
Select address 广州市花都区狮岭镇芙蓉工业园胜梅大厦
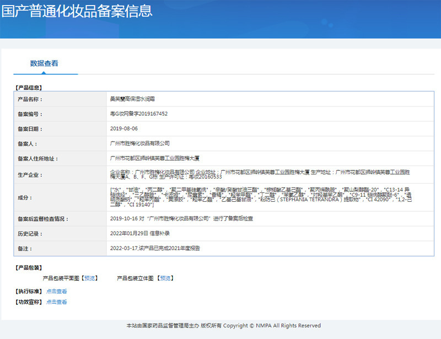(x=155, y=158)
